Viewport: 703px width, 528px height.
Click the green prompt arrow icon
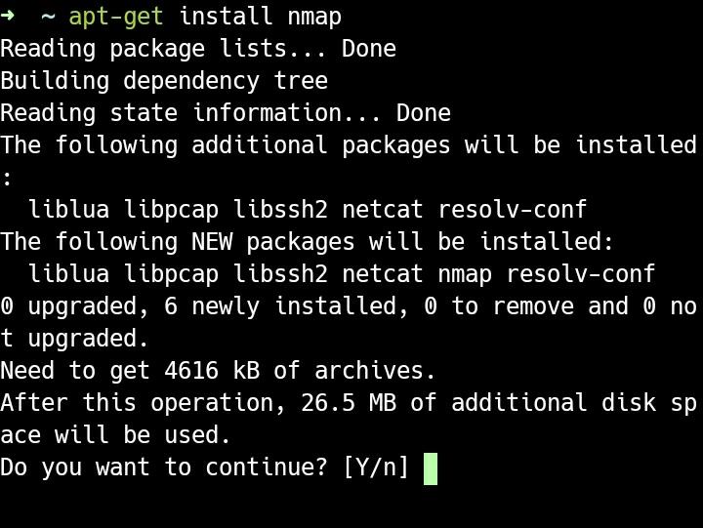7,17
